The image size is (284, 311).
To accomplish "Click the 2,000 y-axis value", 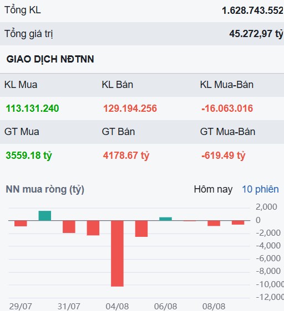I will pyautogui.click(x=266, y=207).
